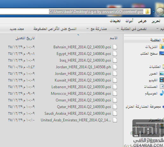This screenshot has width=164, height=147.
Task: Click 'مجلد جديد' New folder button
Action: 17,29
